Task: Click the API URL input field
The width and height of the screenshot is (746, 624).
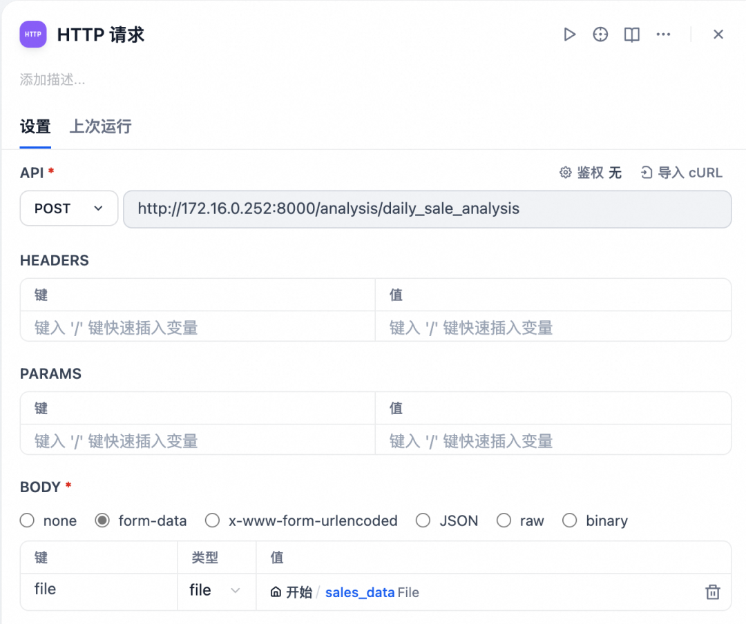Action: 428,208
